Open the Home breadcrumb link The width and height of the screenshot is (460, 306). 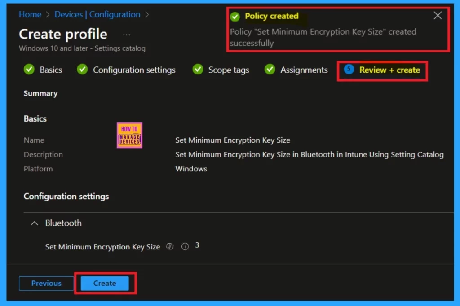pos(30,14)
